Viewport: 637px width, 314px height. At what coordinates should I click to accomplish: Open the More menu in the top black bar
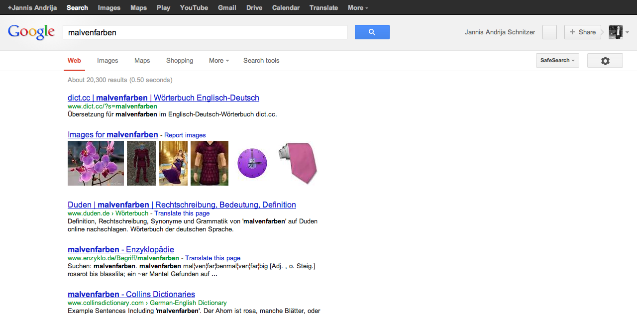pos(358,7)
